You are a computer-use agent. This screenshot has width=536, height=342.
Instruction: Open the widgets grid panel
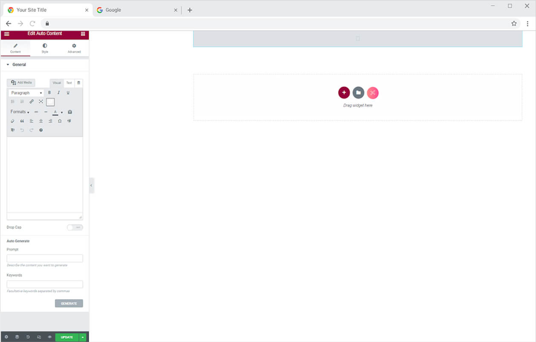click(x=83, y=34)
